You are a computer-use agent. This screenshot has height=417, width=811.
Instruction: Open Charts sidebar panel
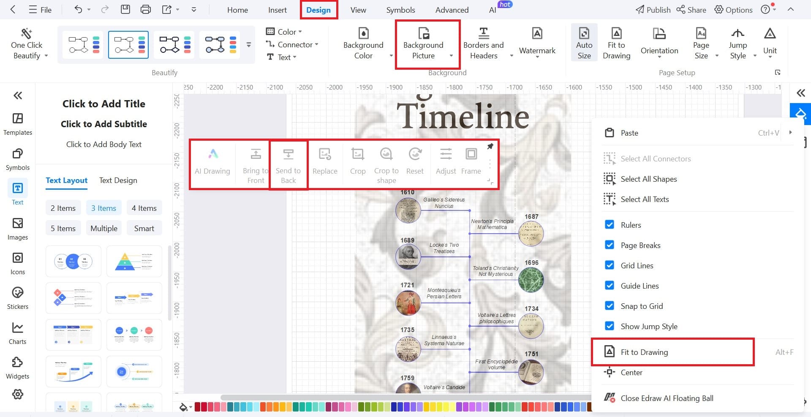click(x=18, y=333)
